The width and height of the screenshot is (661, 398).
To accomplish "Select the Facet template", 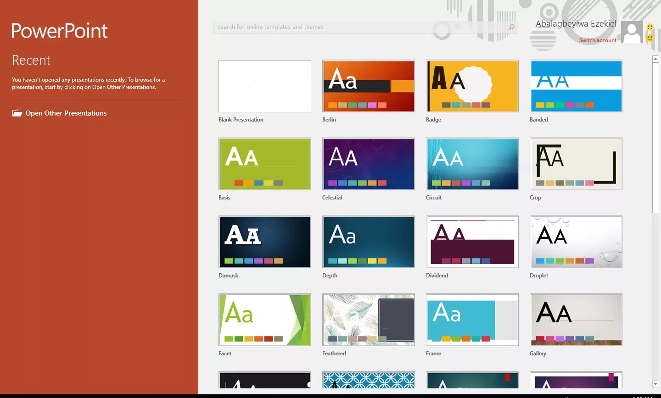I will 265,320.
